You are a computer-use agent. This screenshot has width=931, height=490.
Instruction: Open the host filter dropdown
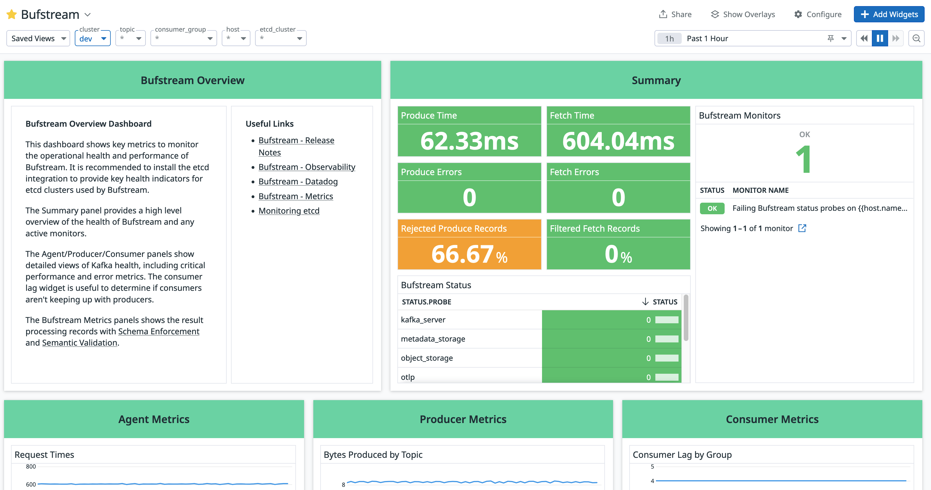pos(236,38)
